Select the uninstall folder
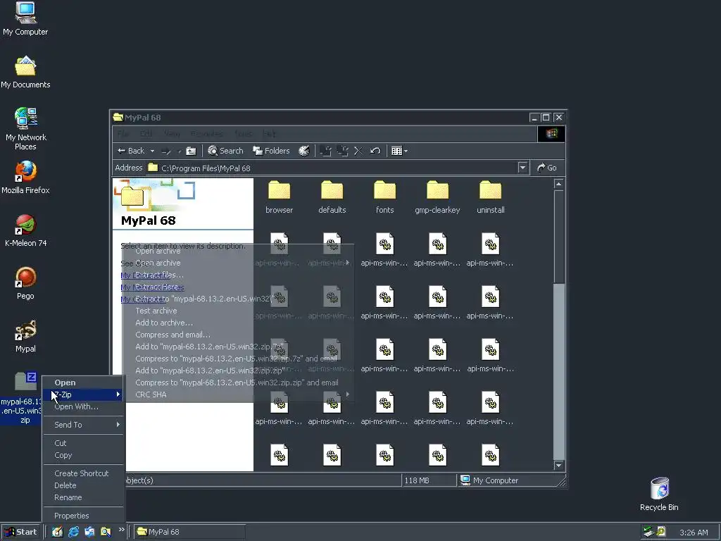 [491, 198]
